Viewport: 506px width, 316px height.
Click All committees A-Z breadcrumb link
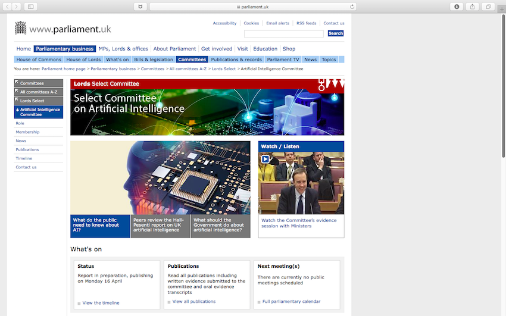tap(188, 68)
